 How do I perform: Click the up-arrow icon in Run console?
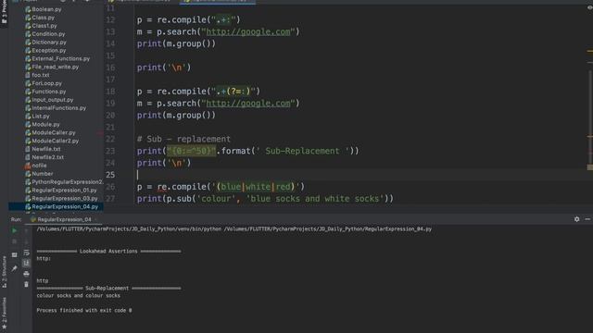pos(26,230)
